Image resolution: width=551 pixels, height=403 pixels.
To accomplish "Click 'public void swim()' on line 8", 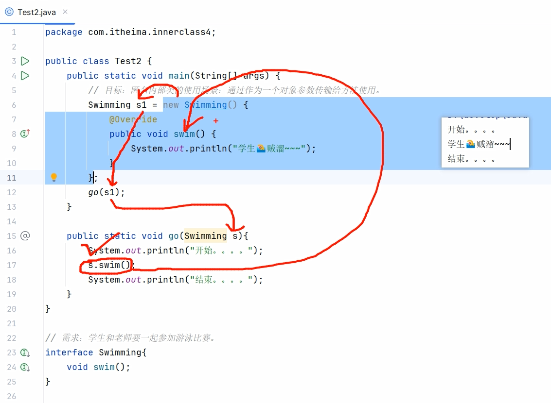I will tap(157, 134).
